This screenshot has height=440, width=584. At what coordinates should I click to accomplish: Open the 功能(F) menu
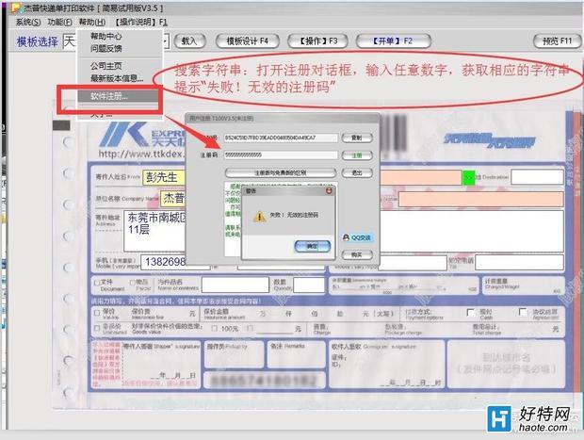(59, 22)
